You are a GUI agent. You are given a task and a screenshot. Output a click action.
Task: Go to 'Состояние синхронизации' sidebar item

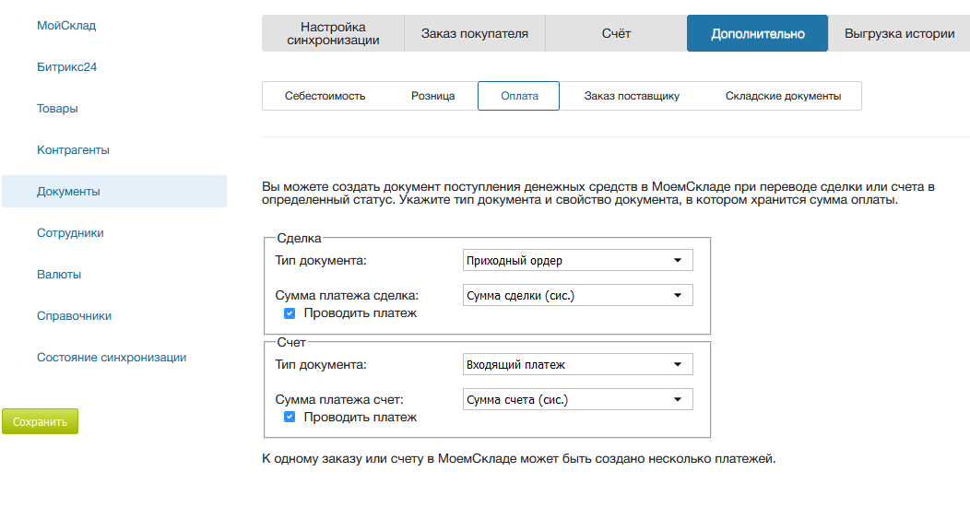point(112,357)
